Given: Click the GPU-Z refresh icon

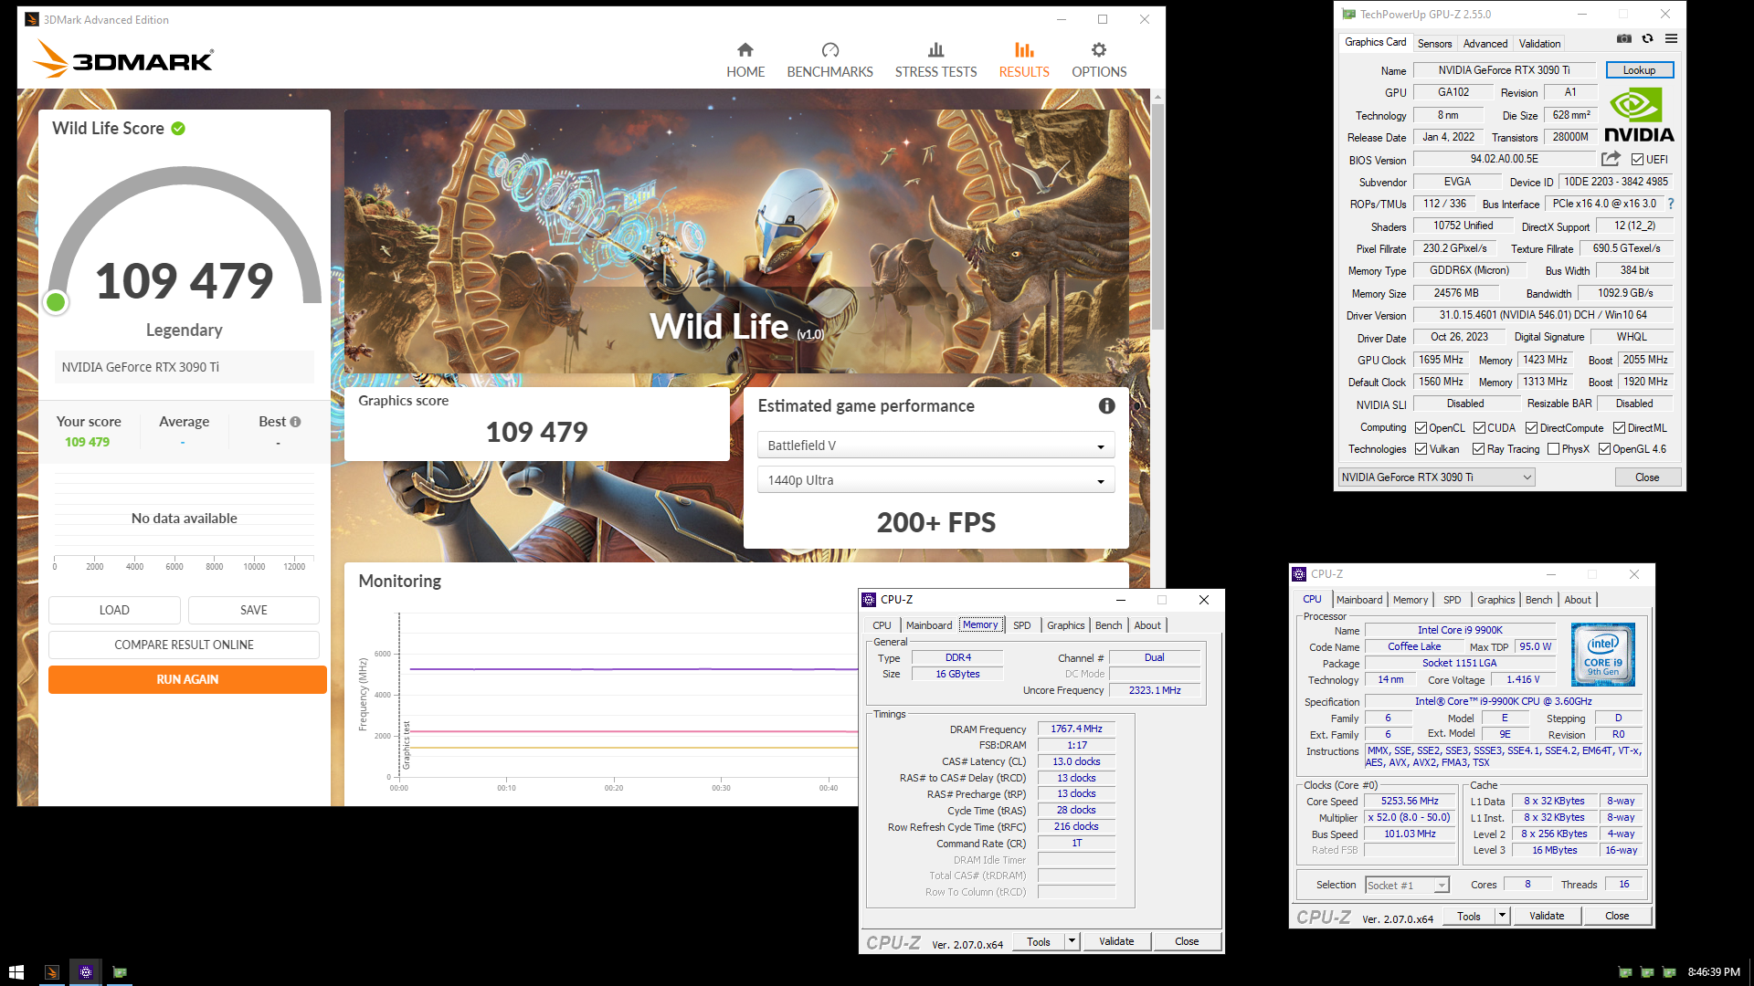Looking at the screenshot, I should coord(1647,38).
